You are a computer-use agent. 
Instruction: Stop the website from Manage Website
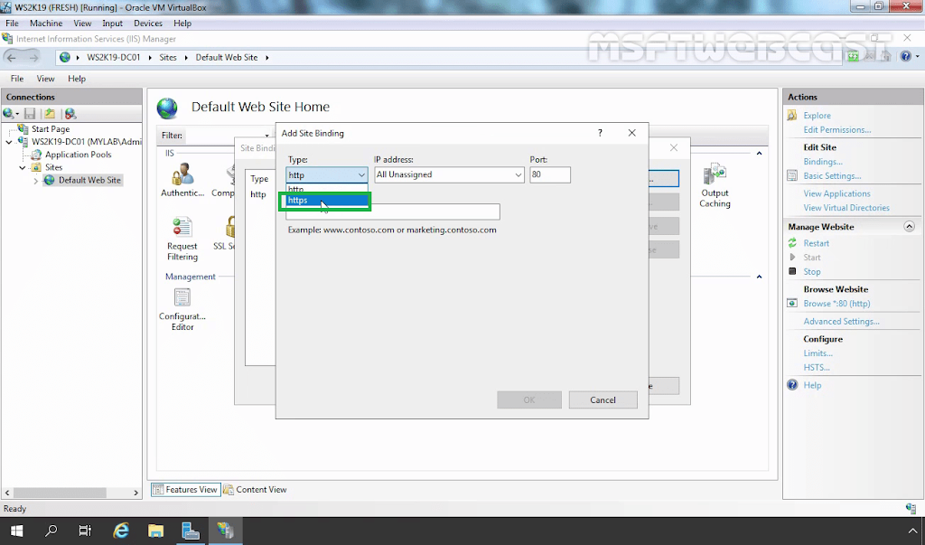click(812, 272)
